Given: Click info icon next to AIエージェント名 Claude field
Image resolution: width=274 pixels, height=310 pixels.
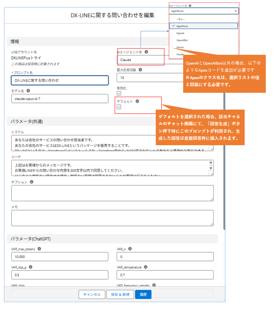Looking at the screenshot, I should coord(146,52).
